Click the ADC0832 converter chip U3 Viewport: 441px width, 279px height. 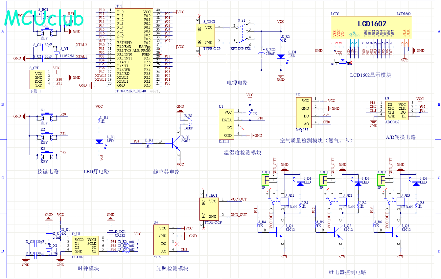(397, 110)
